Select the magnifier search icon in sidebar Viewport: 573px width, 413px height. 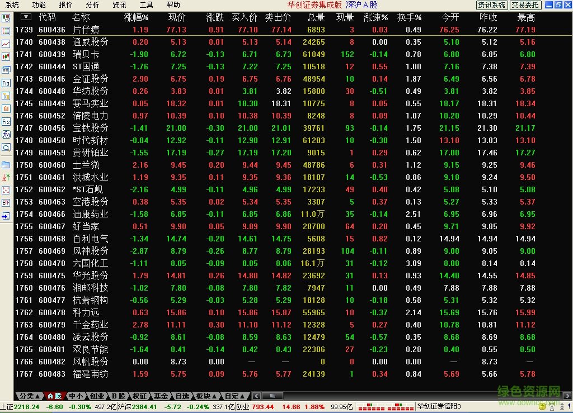[7, 147]
